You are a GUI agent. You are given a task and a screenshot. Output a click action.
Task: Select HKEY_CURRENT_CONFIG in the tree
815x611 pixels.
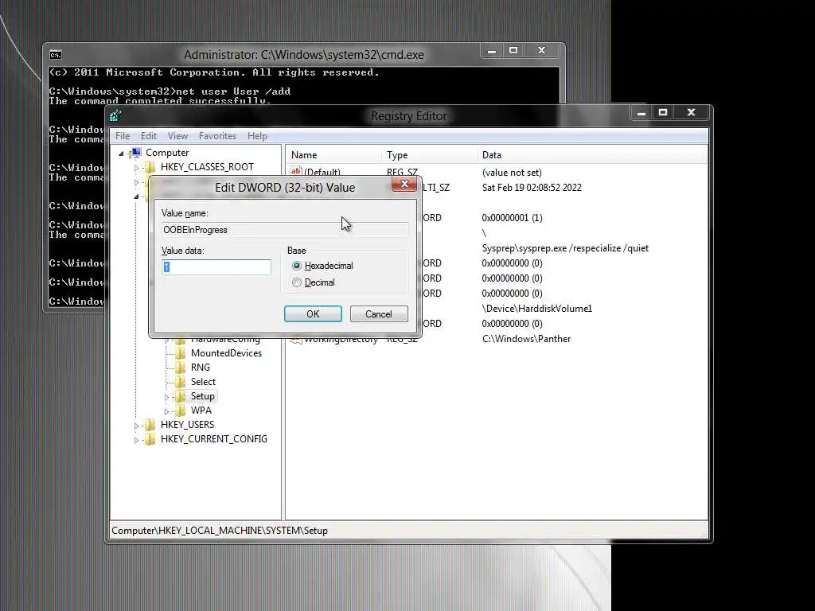[213, 439]
